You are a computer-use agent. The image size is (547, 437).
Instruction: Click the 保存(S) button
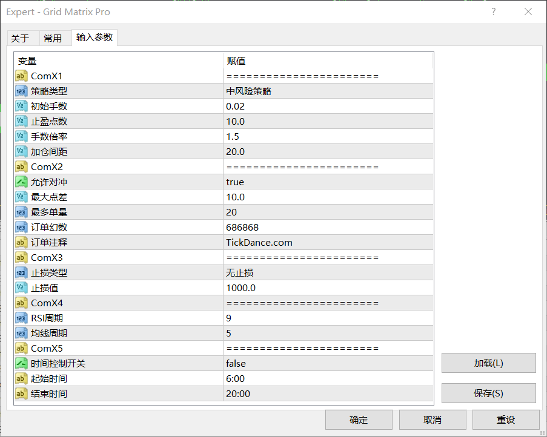pyautogui.click(x=488, y=393)
